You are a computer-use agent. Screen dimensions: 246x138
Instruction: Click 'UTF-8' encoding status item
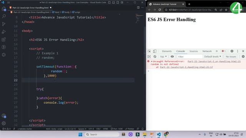(x=91, y=129)
